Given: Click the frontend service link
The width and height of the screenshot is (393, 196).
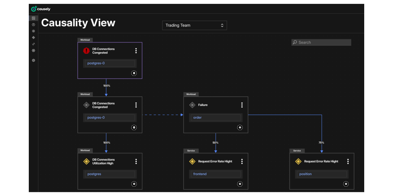Looking at the screenshot, I should (x=200, y=174).
